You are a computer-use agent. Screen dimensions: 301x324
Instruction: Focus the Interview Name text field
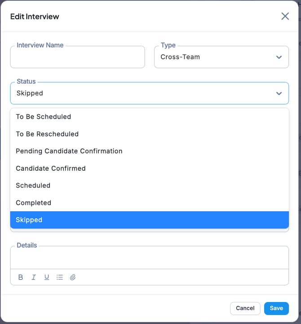coord(77,58)
